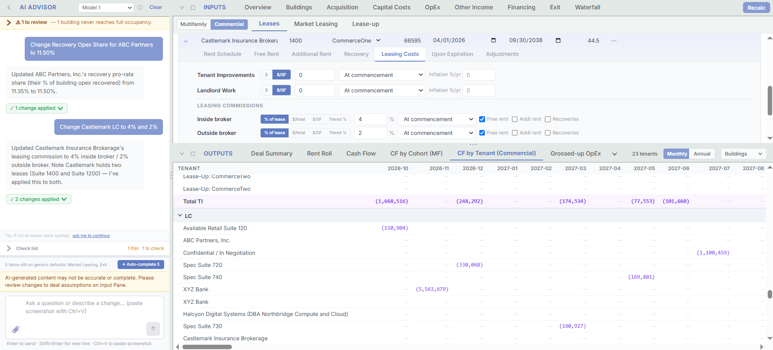
Task: Expand 1 change applied details
Action: [37, 108]
